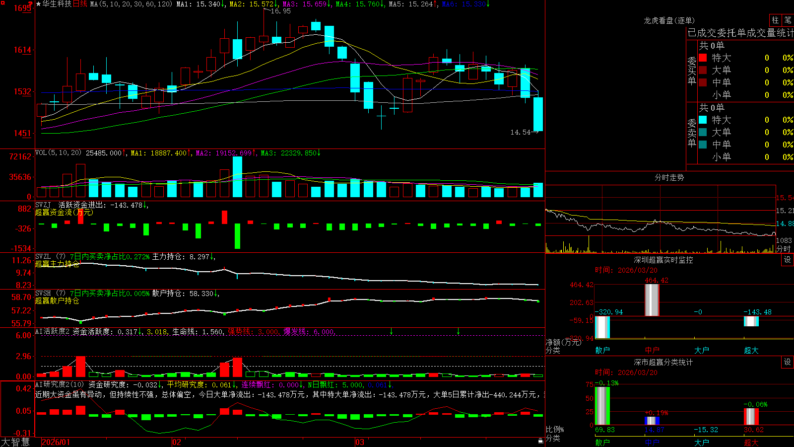Screen dimensions: 794x447
Task: Click the 生命线: 1.560 label
Action: tap(198, 331)
